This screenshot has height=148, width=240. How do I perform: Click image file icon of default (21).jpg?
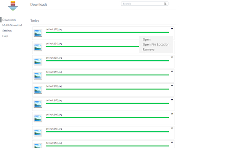pyautogui.click(x=38, y=47)
